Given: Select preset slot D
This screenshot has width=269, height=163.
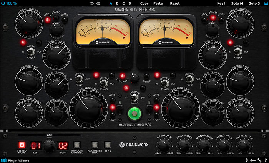Looking at the screenshot, I should [130, 3].
